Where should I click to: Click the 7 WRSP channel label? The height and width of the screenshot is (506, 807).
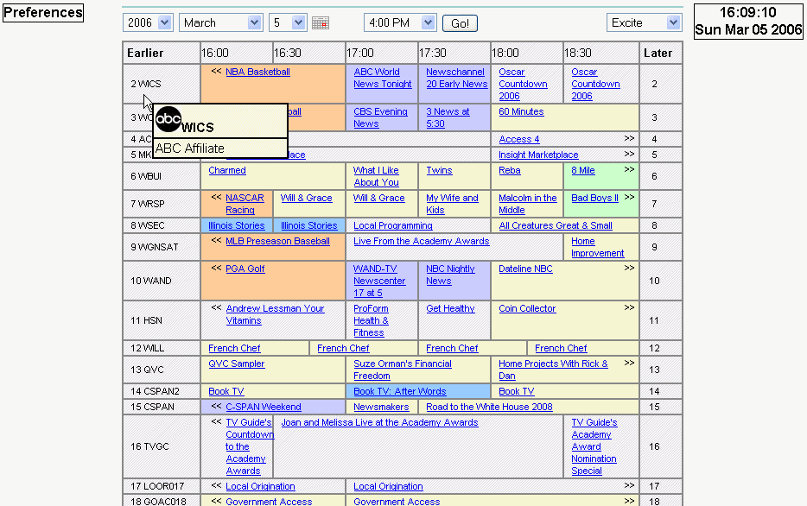click(147, 204)
